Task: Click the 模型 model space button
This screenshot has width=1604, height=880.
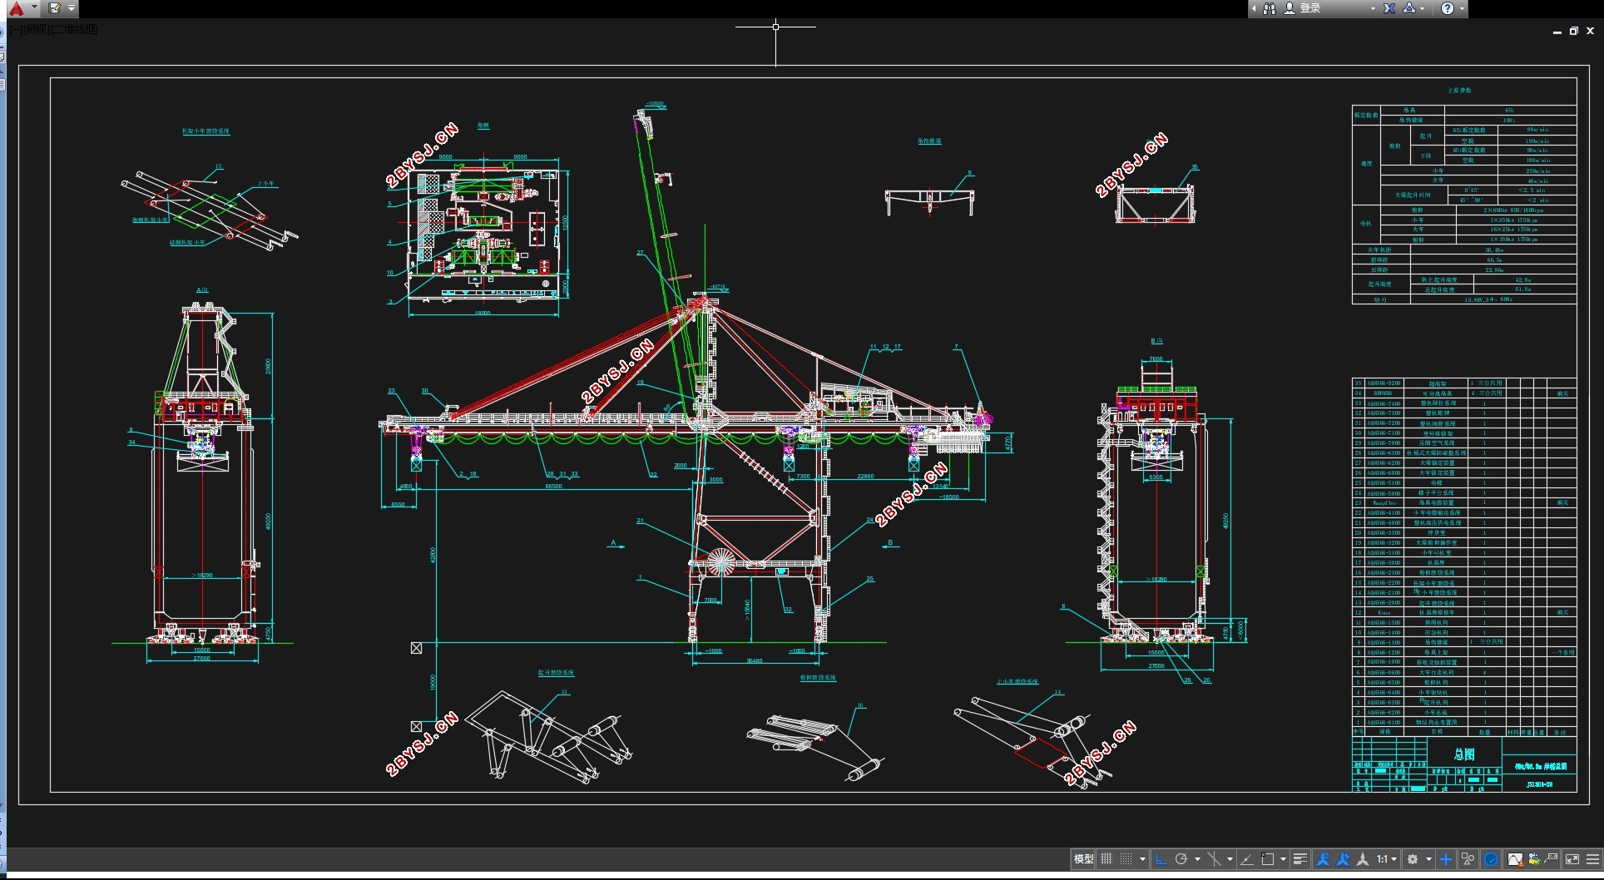Action: point(1083,859)
